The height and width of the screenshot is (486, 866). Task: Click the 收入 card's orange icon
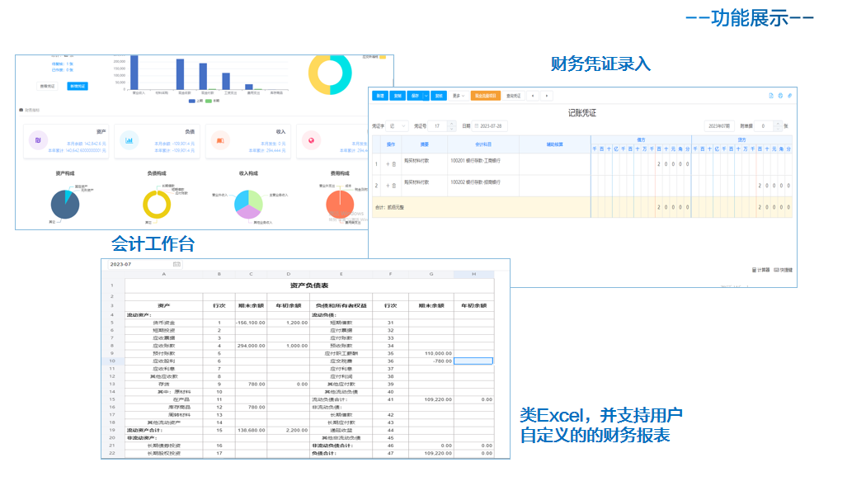[x=220, y=140]
